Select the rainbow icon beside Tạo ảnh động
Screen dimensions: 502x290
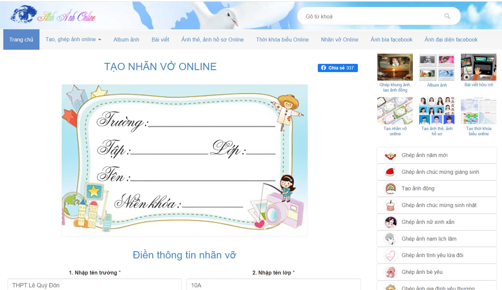(x=389, y=189)
